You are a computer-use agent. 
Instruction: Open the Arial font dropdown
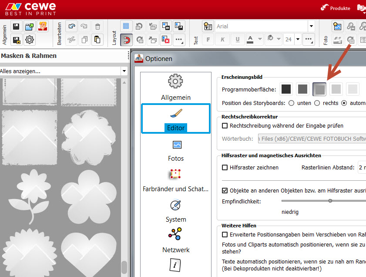311,26
